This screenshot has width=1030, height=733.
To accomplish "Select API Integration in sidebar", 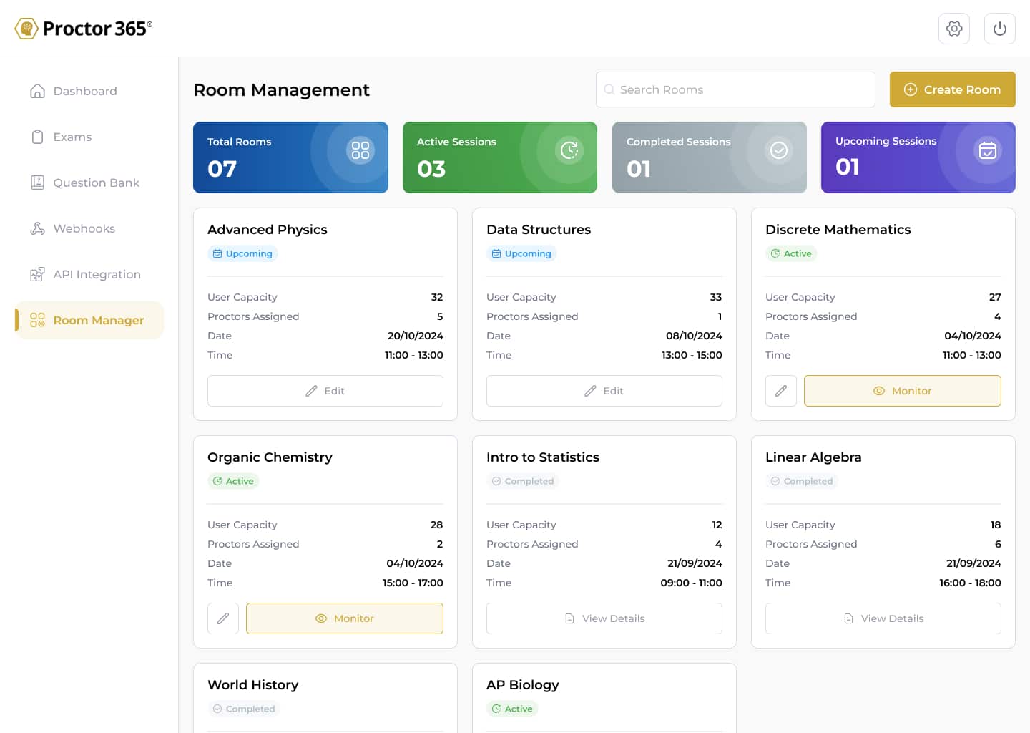I will 97,274.
